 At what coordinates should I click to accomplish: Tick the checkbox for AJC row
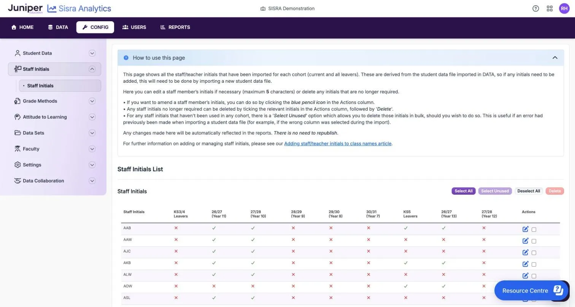pyautogui.click(x=534, y=253)
